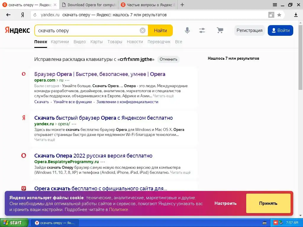Click 'Читать ещё' under the opera.com snippet

tap(163, 96)
